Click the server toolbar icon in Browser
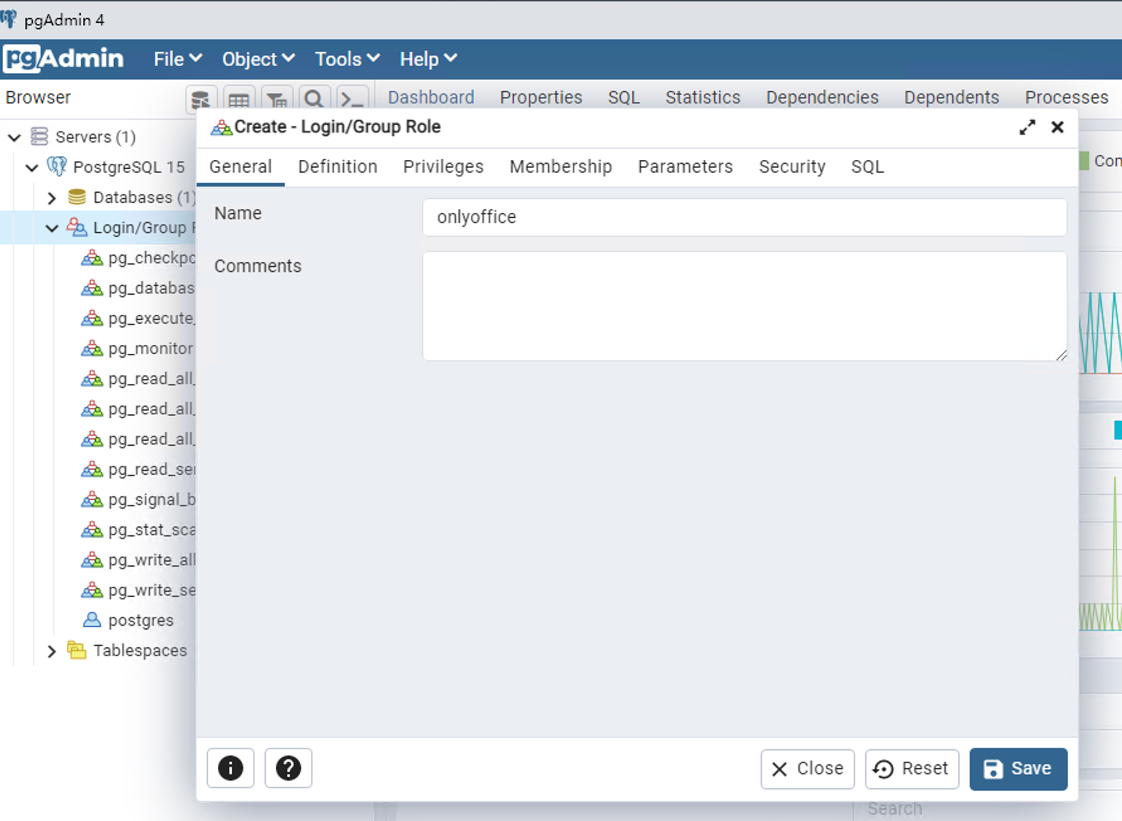 201,99
